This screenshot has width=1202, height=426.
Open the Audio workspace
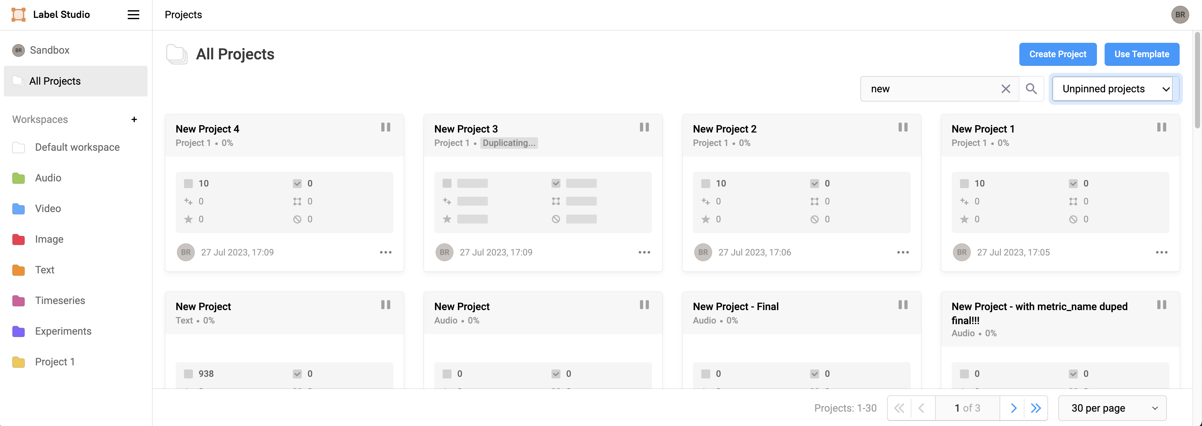click(x=48, y=178)
